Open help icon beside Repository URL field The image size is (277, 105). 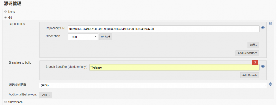point(263,28)
